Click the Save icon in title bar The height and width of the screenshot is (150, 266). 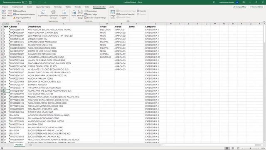click(x=30, y=2)
